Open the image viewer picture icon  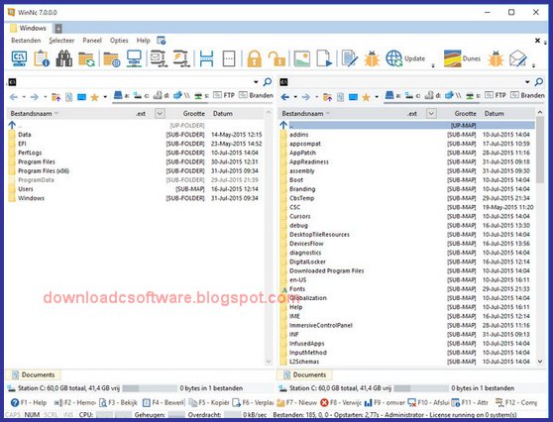[x=302, y=58]
